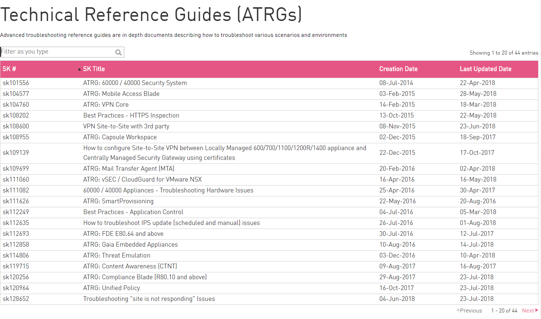Select sk108600 cell
The image size is (541, 319).
16,126
